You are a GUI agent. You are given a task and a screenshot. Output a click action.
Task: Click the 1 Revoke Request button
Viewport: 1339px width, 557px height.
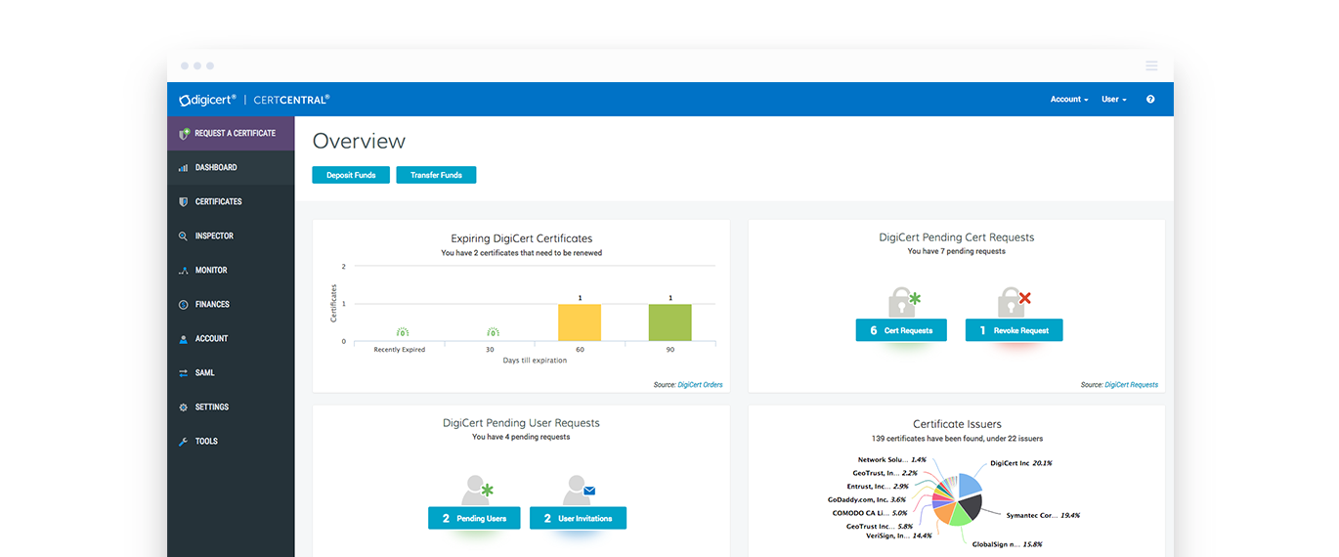click(x=1014, y=330)
